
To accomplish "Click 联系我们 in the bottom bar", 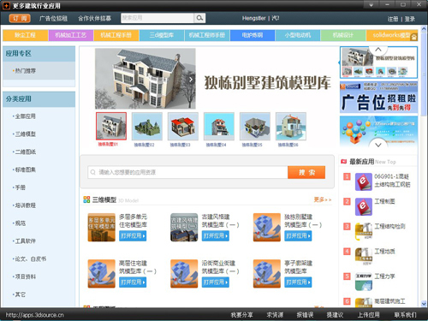I will (x=405, y=315).
